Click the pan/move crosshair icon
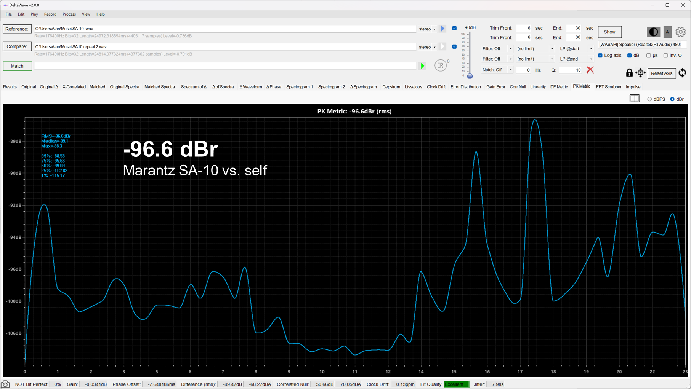 (x=640, y=73)
